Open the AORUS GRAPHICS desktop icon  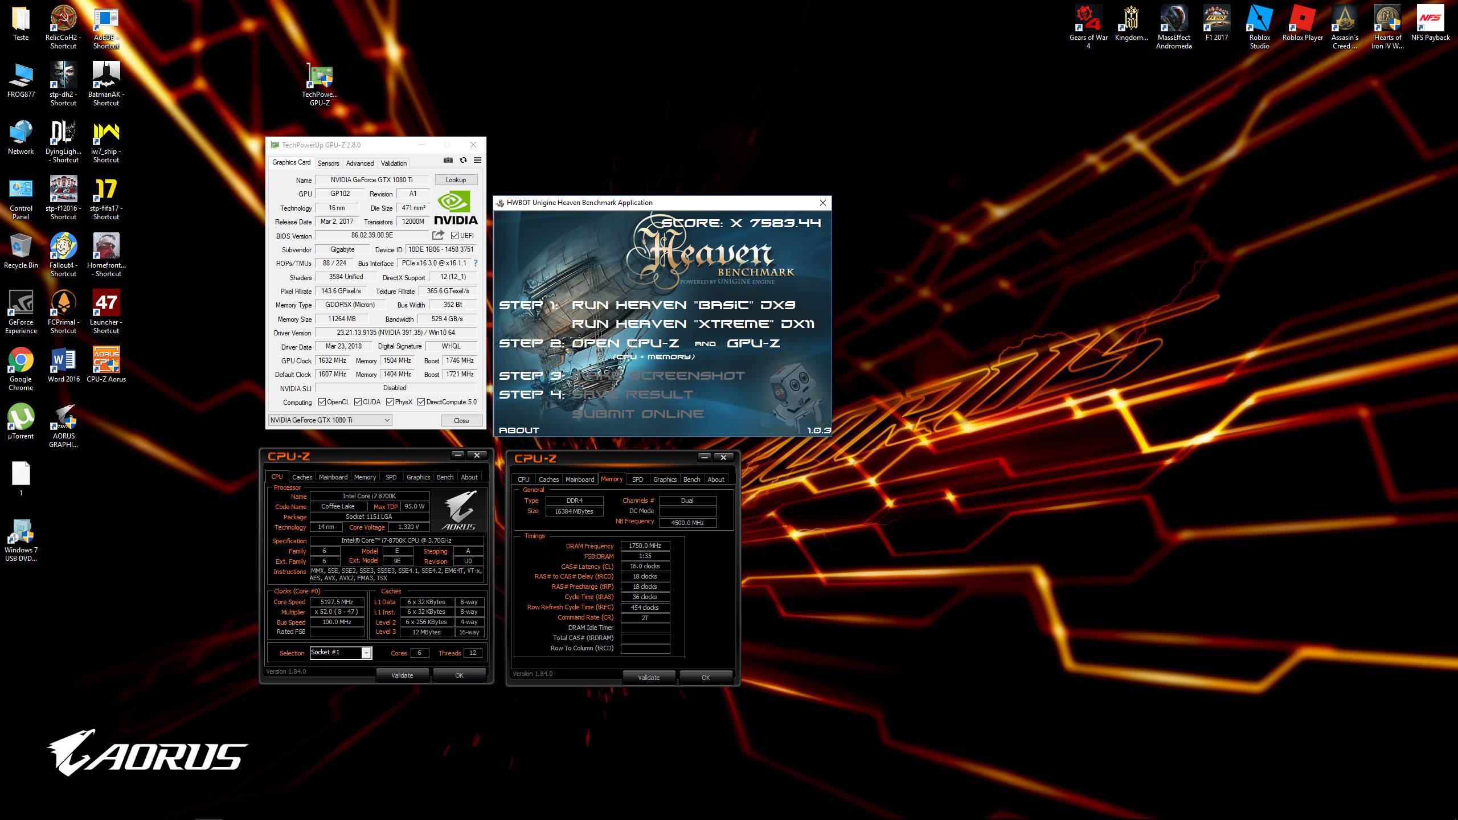[63, 426]
